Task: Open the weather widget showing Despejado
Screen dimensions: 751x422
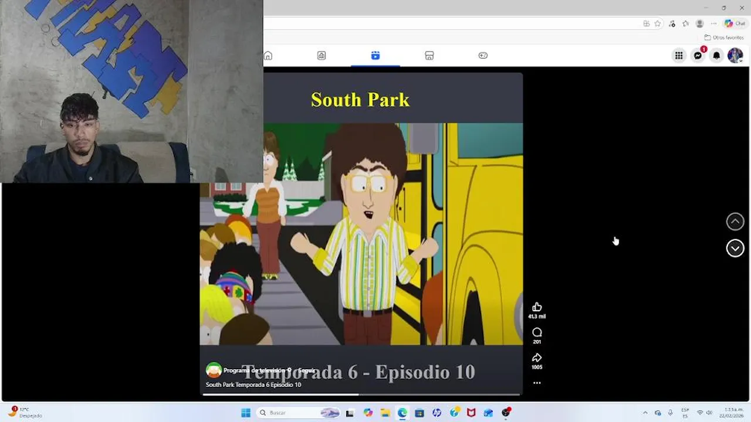Action: (25, 413)
